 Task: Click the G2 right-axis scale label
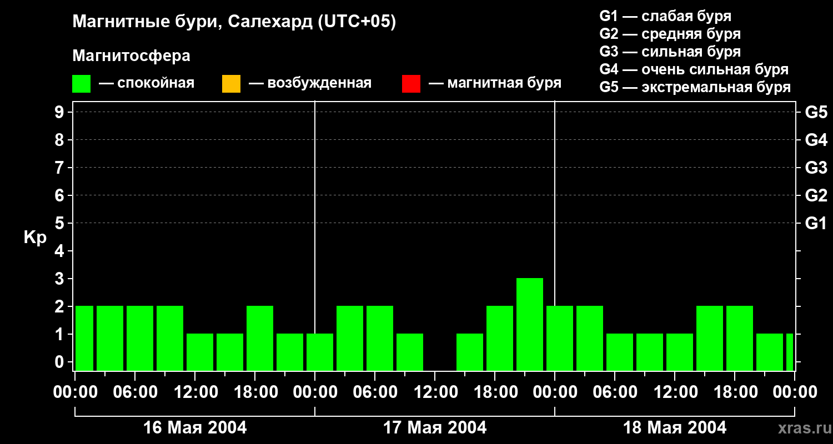coord(816,195)
